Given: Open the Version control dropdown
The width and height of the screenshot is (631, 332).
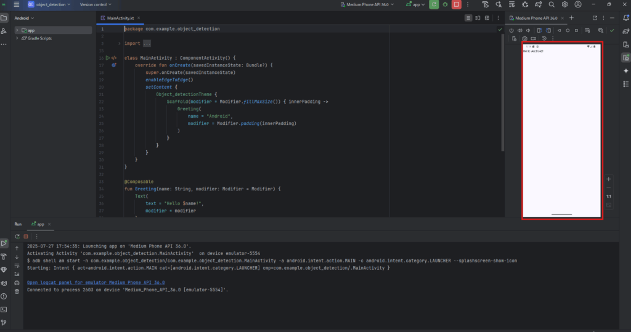Looking at the screenshot, I should click(96, 4).
